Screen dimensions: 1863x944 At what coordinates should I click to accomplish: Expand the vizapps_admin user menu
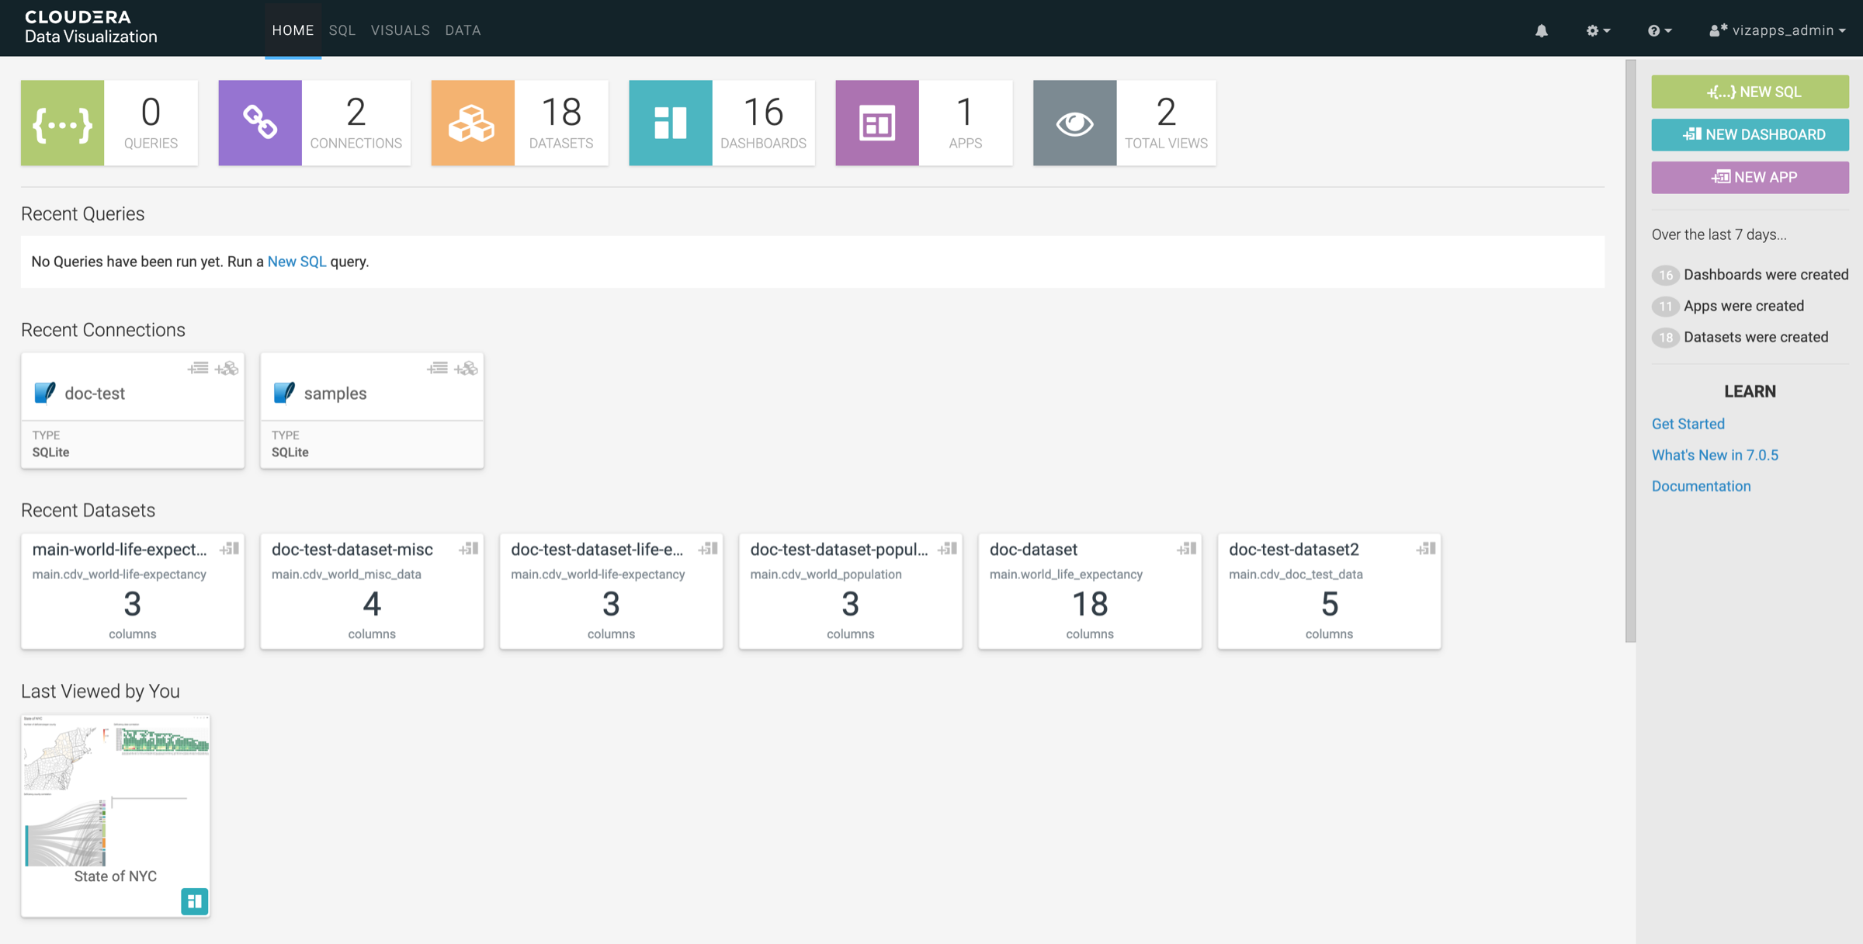(1777, 30)
